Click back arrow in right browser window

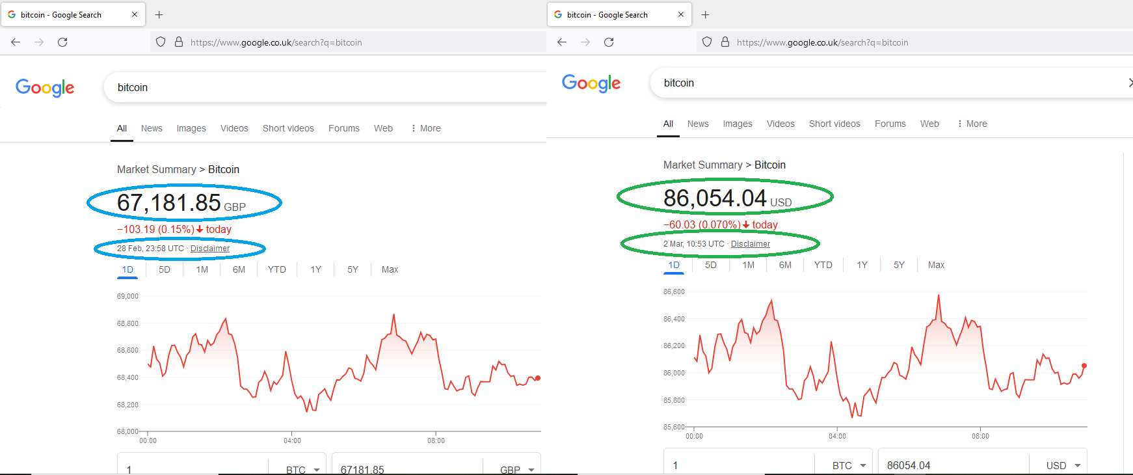click(562, 42)
